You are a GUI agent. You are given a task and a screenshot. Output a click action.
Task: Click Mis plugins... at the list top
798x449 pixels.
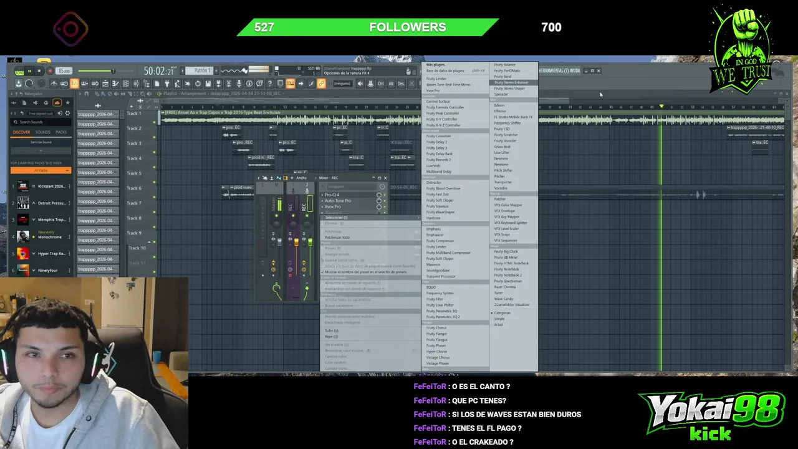436,65
